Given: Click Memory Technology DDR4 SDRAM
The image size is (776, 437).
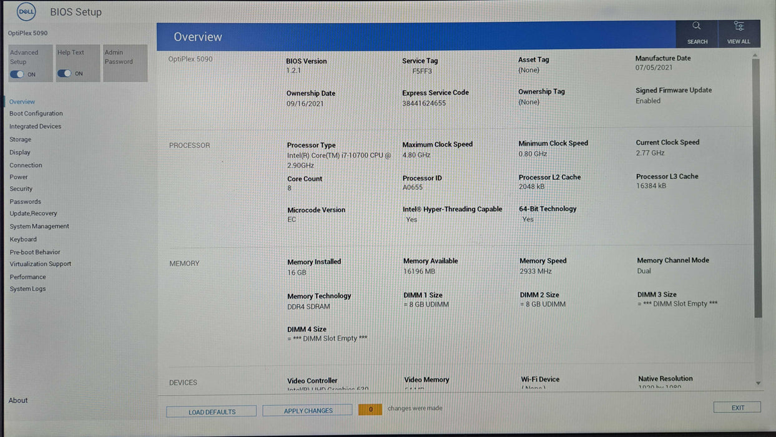Looking at the screenshot, I should (308, 307).
